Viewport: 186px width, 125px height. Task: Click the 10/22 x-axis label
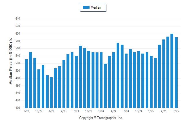pyautogui.click(x=39, y=111)
